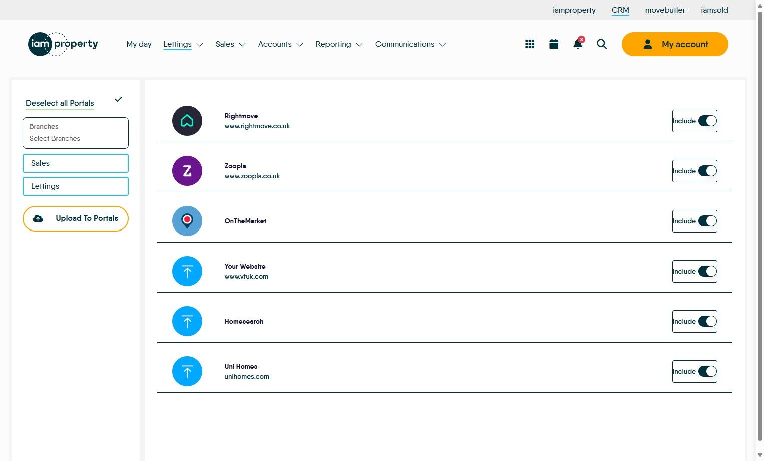Open the Accounts navigation menu
Image resolution: width=764 pixels, height=461 pixels.
pyautogui.click(x=275, y=44)
